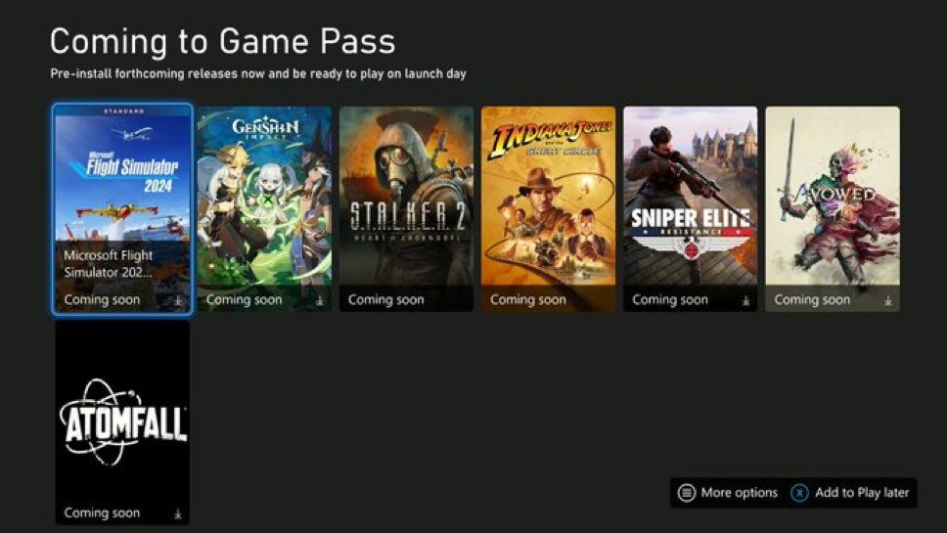Click the More options label
Viewport: 947px width, 533px height.
(x=740, y=493)
